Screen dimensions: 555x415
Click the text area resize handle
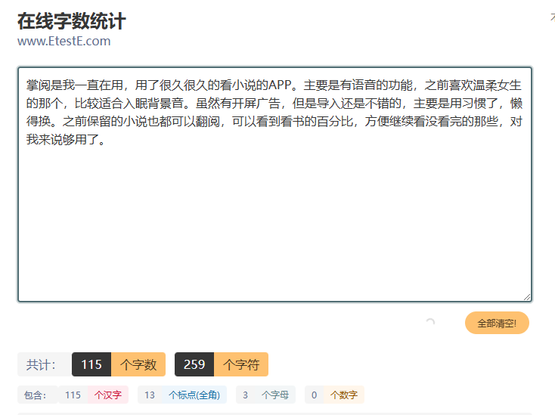tap(527, 297)
